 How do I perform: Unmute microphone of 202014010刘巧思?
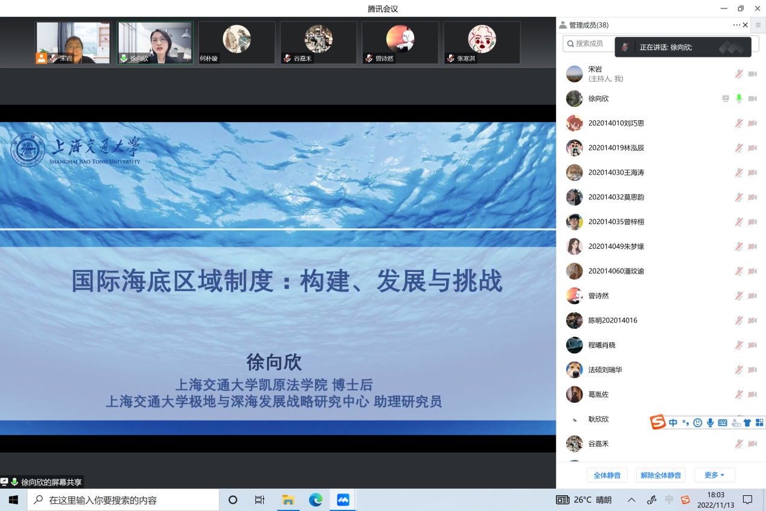(x=739, y=123)
